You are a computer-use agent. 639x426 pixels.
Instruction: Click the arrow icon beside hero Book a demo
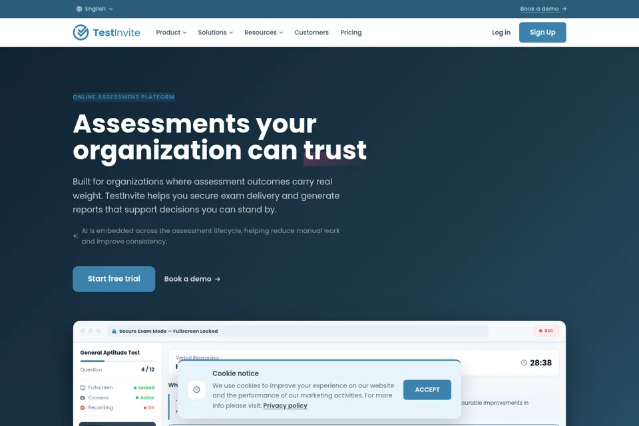point(217,280)
